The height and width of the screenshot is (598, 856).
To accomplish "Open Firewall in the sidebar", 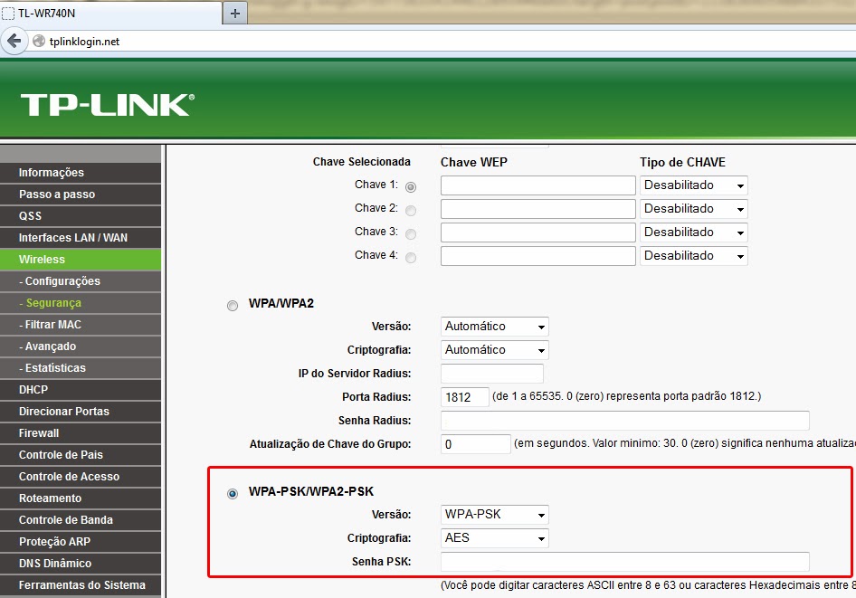I will (x=81, y=433).
